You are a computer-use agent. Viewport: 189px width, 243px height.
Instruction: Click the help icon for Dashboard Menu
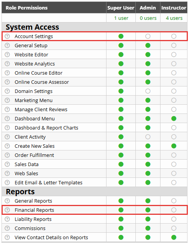pos(7,118)
